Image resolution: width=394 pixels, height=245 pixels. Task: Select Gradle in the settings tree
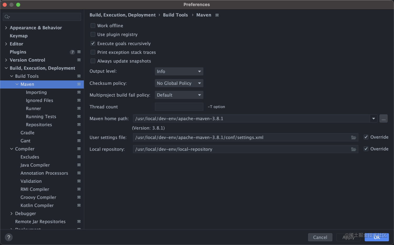click(28, 133)
